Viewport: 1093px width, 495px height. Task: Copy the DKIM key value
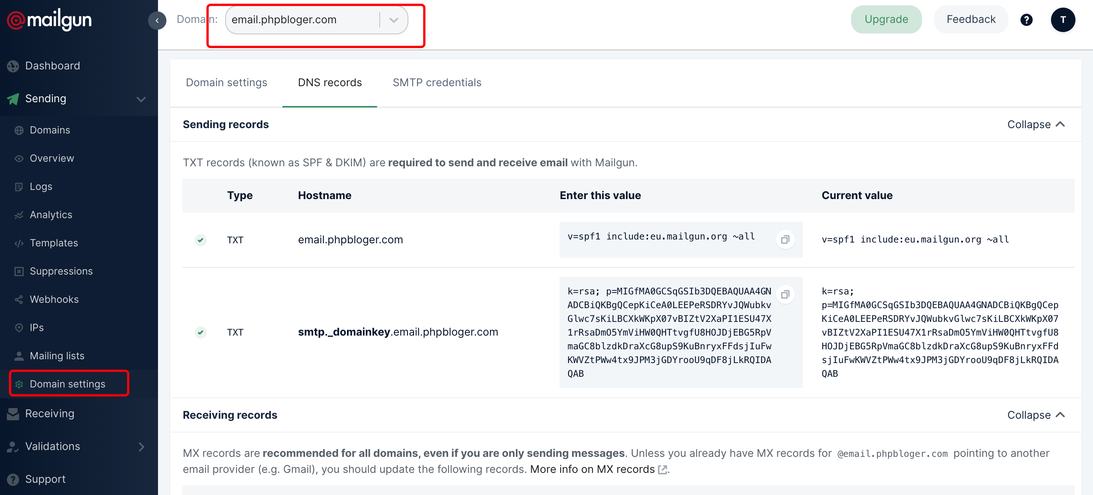(785, 294)
